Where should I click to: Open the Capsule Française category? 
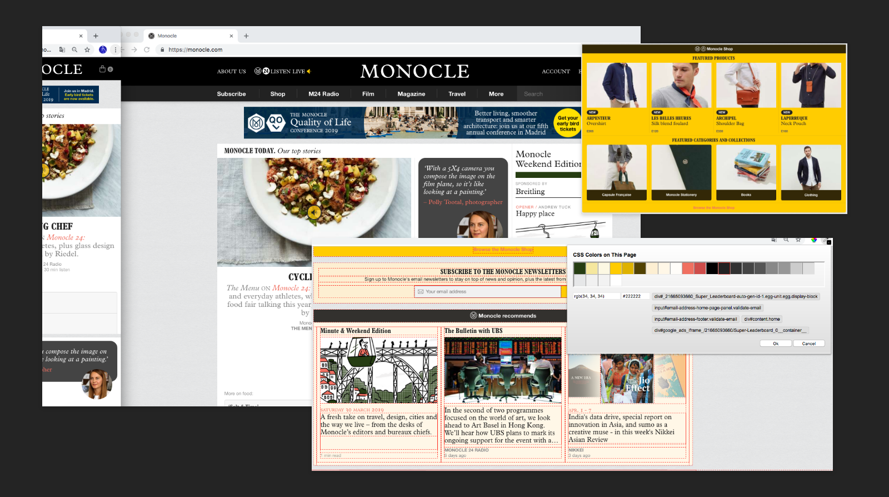click(616, 172)
